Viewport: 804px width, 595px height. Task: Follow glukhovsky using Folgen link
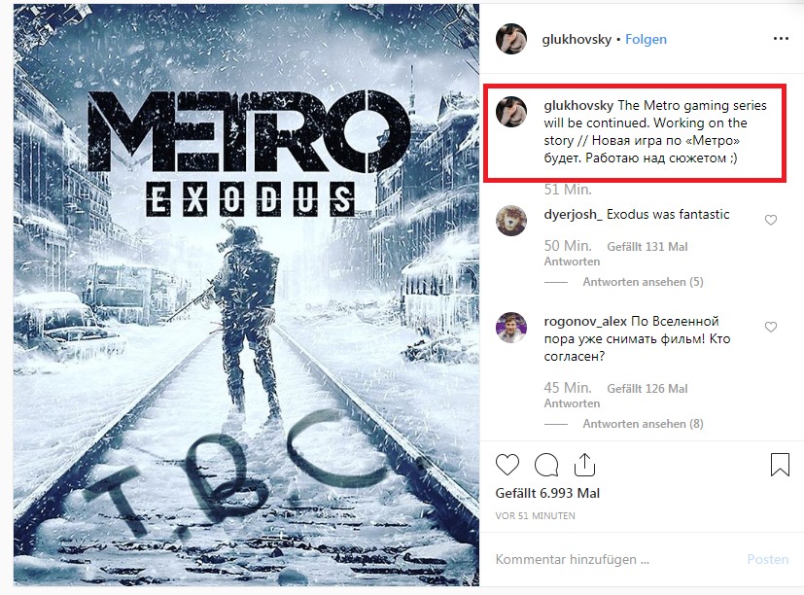point(646,40)
